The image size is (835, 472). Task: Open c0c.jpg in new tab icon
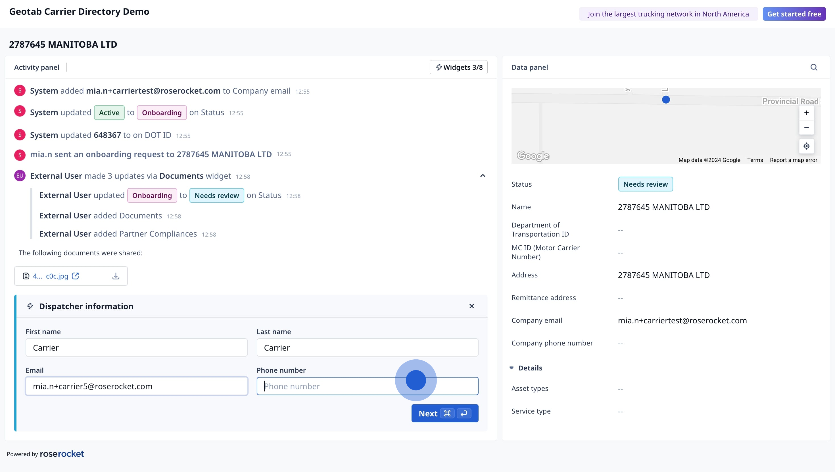pos(75,276)
